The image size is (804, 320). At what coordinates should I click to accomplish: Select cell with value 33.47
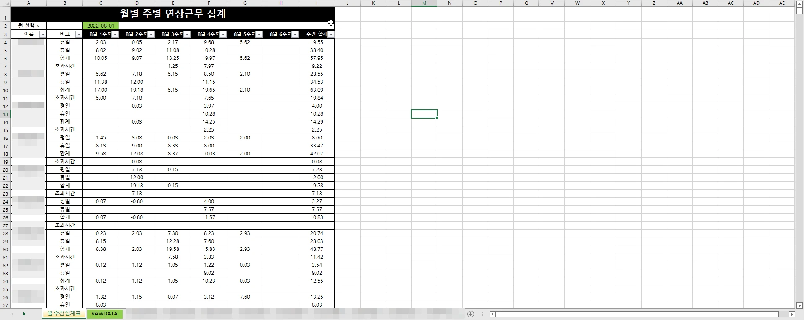(317, 146)
